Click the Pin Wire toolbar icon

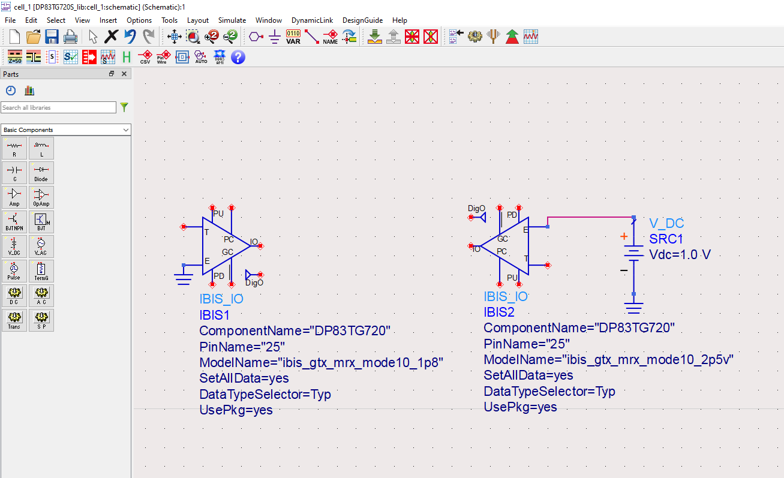(x=163, y=57)
